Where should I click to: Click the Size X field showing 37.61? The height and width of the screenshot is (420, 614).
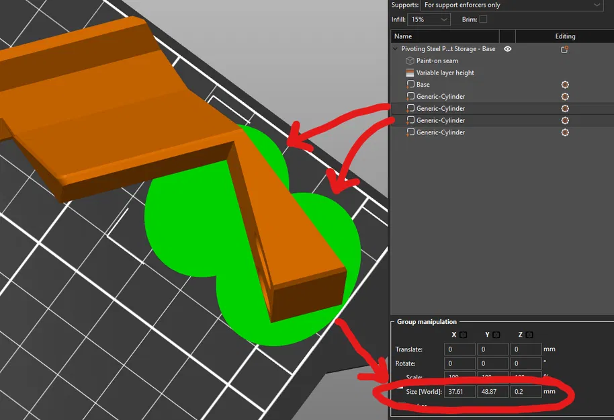[x=459, y=391]
